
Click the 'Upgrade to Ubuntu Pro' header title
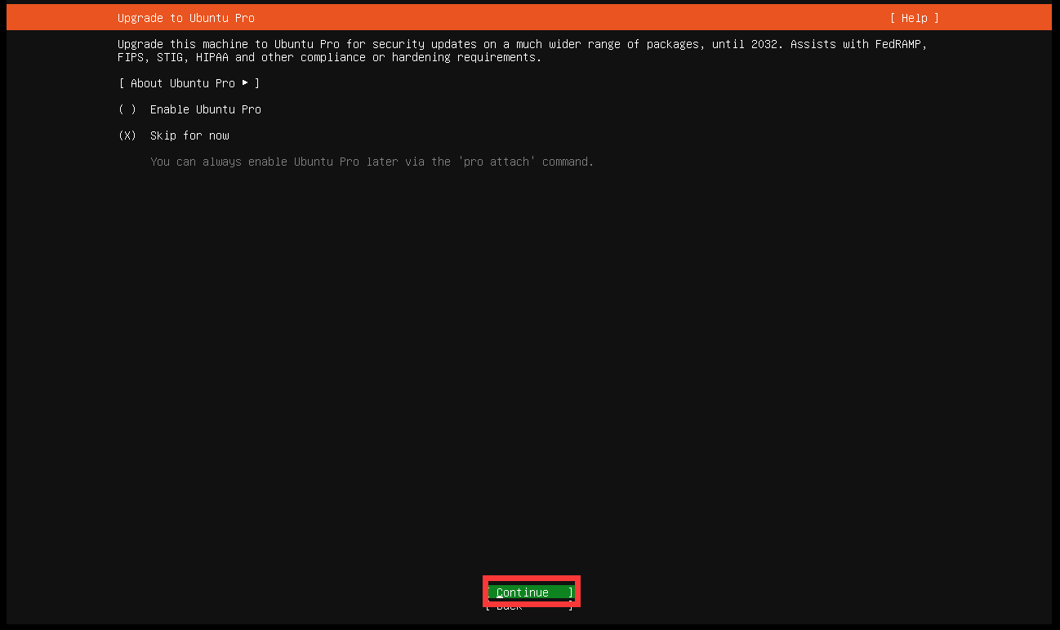tap(186, 18)
